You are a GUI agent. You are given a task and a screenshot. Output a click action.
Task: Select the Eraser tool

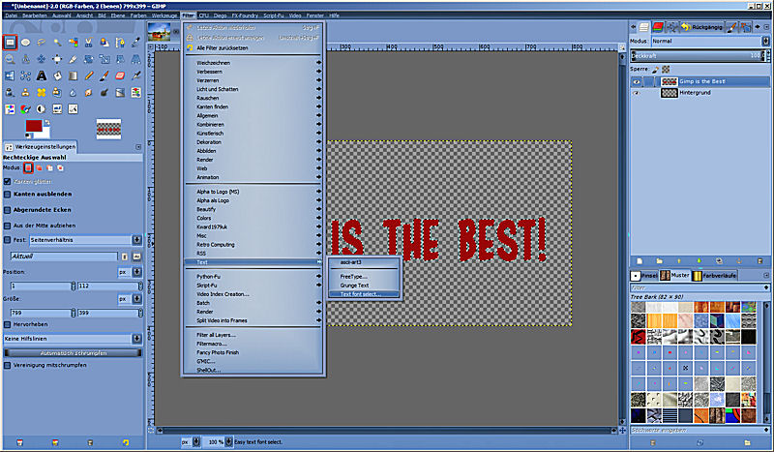(x=120, y=75)
